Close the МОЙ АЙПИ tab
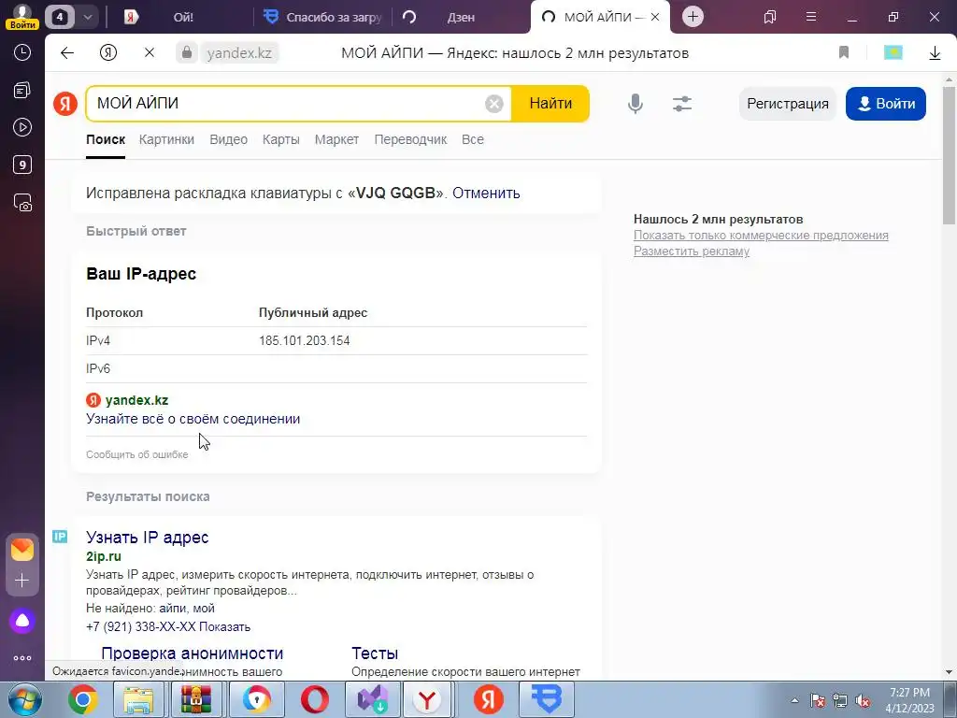 click(655, 17)
